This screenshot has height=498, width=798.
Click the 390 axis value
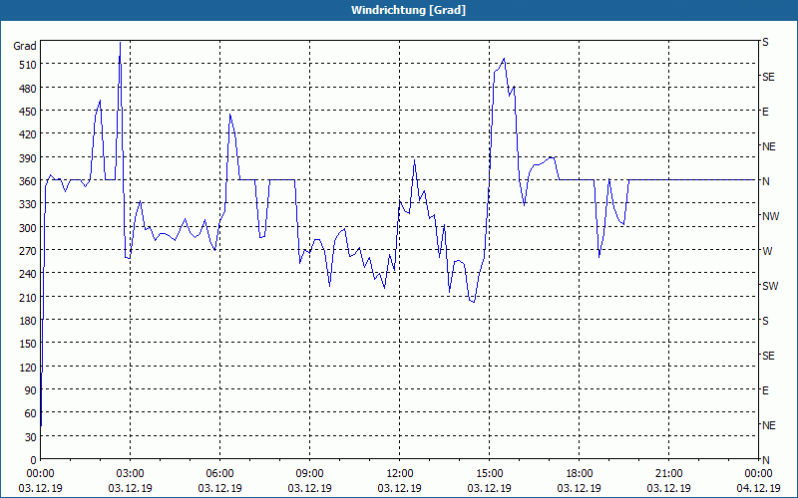tap(27, 158)
